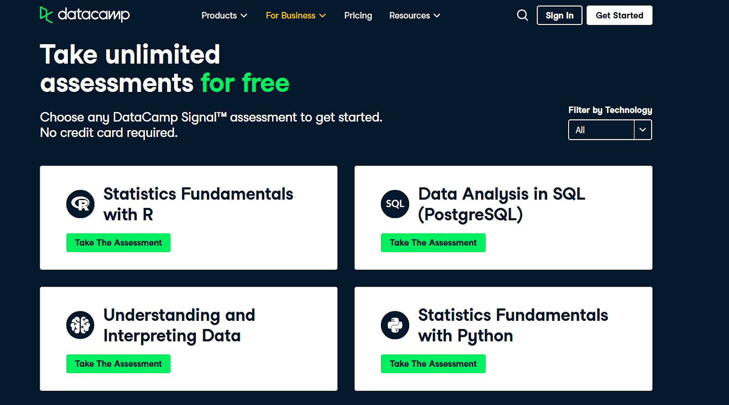Open the Resources dropdown menu
729x405 pixels.
(415, 15)
